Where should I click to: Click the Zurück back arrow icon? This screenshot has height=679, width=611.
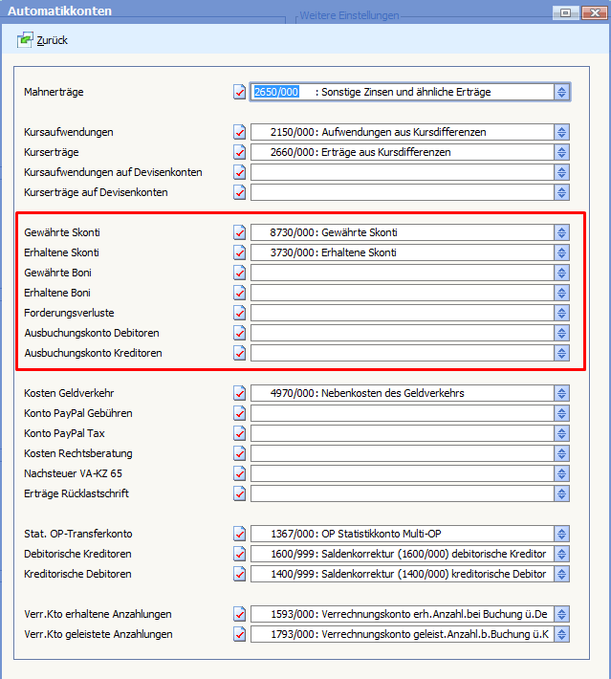[25, 40]
